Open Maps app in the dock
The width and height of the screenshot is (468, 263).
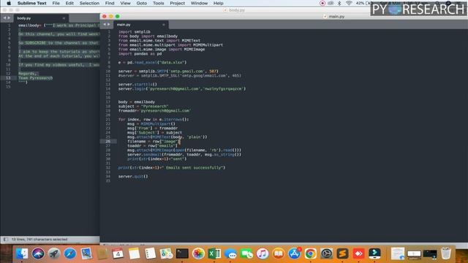point(166,254)
